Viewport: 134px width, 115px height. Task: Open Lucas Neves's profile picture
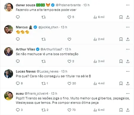click(x=9, y=74)
